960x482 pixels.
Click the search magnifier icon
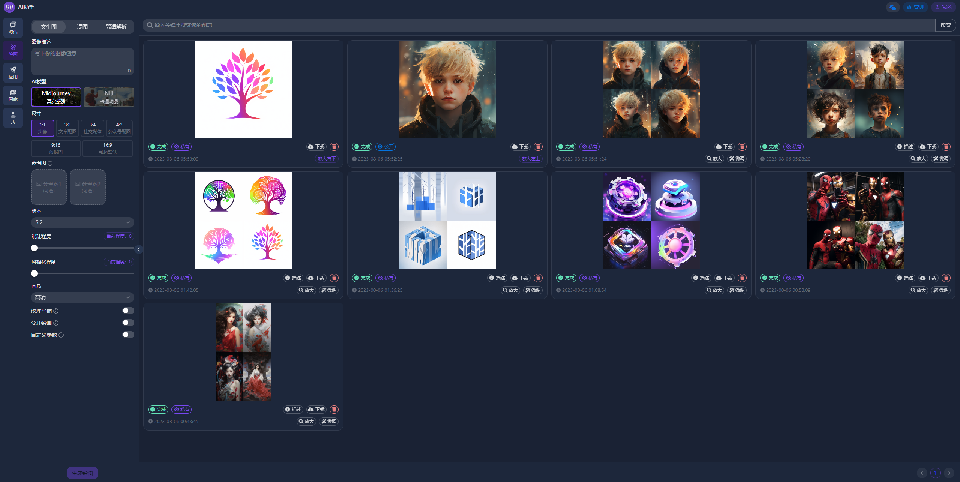click(150, 25)
